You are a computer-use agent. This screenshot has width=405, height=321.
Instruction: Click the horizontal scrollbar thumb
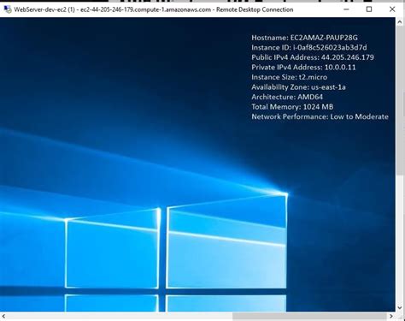click(x=309, y=316)
